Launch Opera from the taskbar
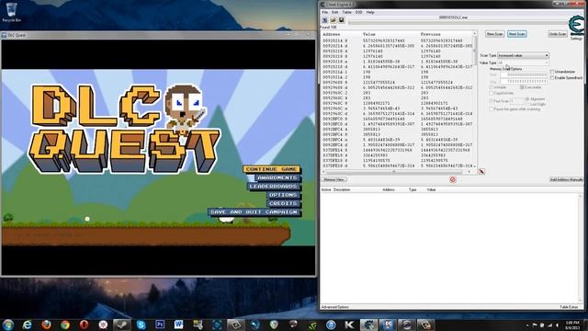The width and height of the screenshot is (588, 331). point(84,325)
